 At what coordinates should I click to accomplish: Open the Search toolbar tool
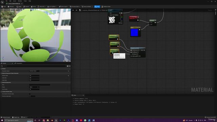(x=26, y=6)
